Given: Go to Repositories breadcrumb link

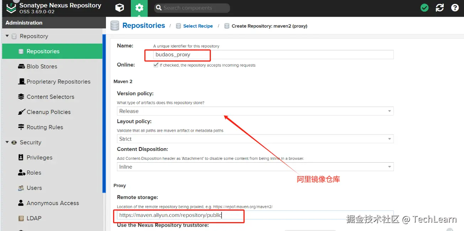Looking at the screenshot, I should pos(144,26).
